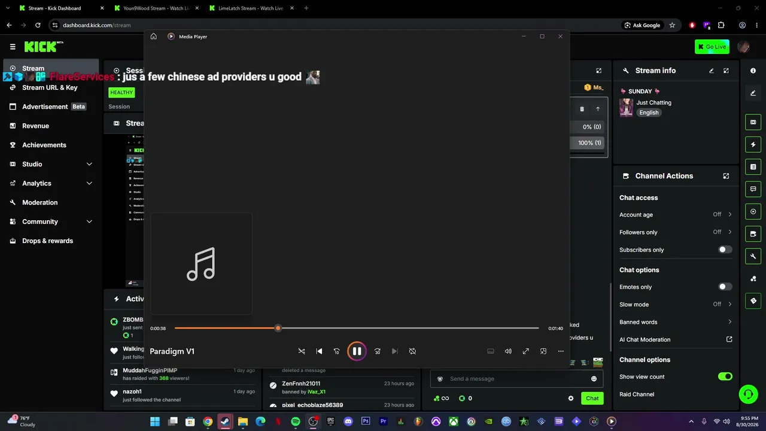Open Stream URL & Key page
The image size is (766, 431).
(x=51, y=87)
